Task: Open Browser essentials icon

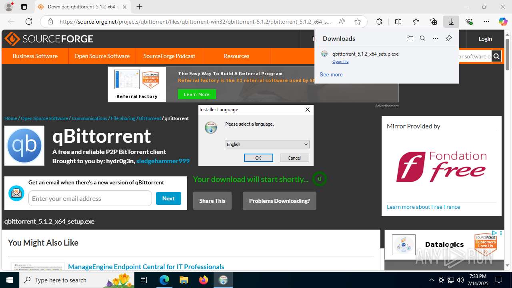Action: (469, 22)
